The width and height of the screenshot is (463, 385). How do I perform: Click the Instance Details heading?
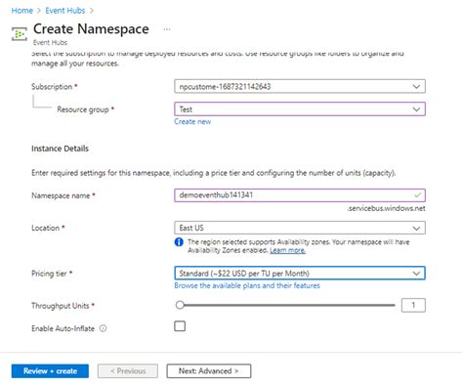click(x=60, y=149)
